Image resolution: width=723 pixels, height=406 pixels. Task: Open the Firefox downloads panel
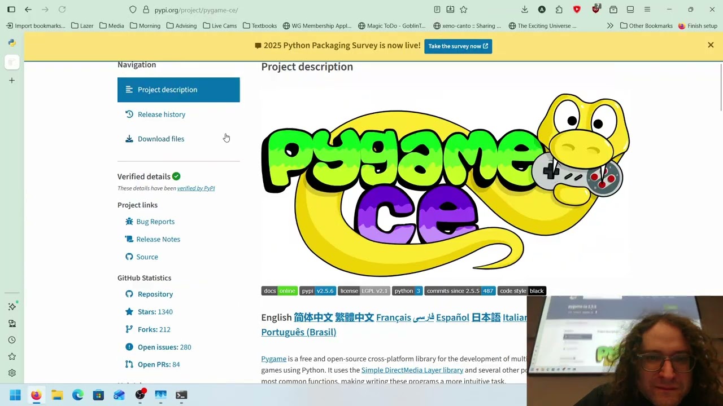(x=525, y=10)
